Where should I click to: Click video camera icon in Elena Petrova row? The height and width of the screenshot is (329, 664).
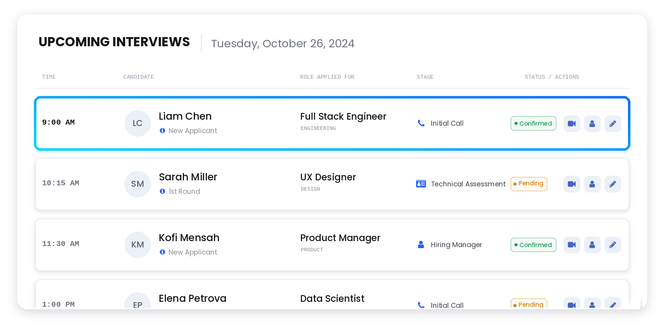pos(572,303)
